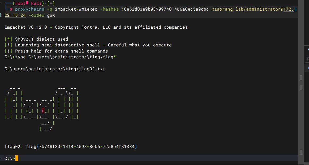Click the "flag02:" label text
This screenshot has width=309, height=165.
point(14,147)
